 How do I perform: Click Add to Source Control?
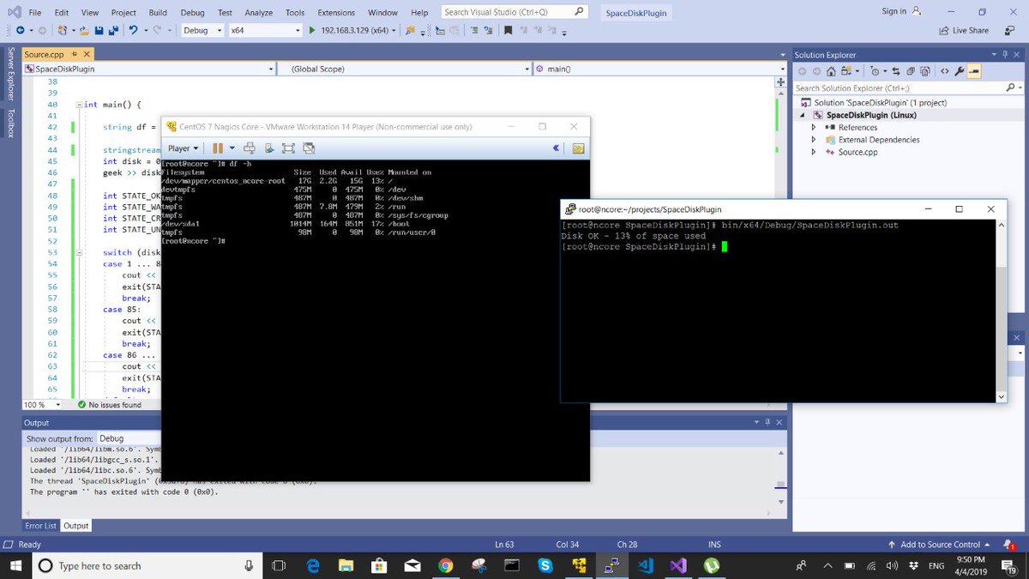coord(939,545)
